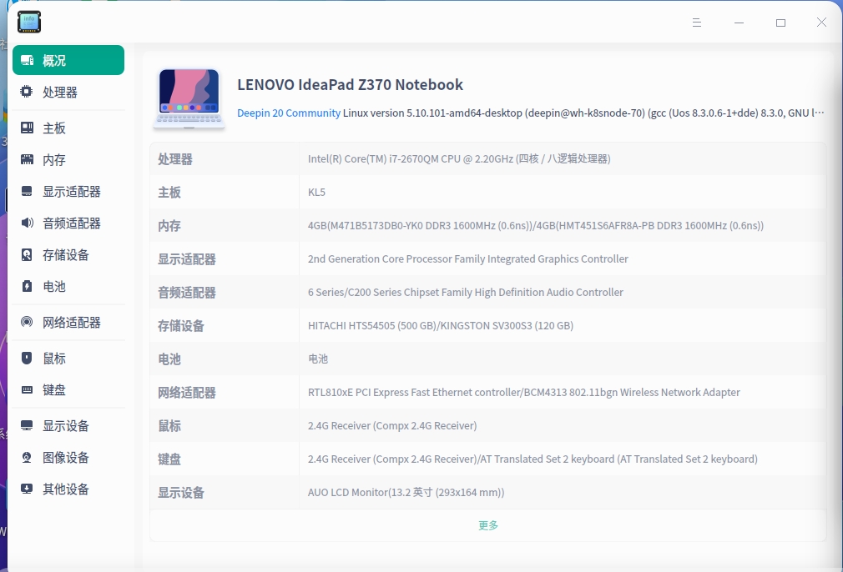The height and width of the screenshot is (572, 843).
Task: Click the 内存 label in the table
Action: click(x=169, y=226)
